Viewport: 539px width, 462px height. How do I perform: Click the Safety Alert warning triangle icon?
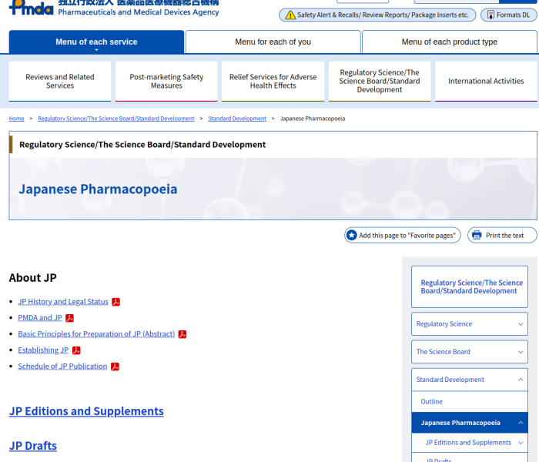[290, 15]
